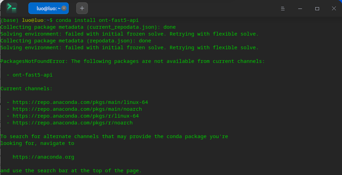Click the terminal app icon in the title bar
The height and width of the screenshot is (175, 342).
pyautogui.click(x=11, y=8)
